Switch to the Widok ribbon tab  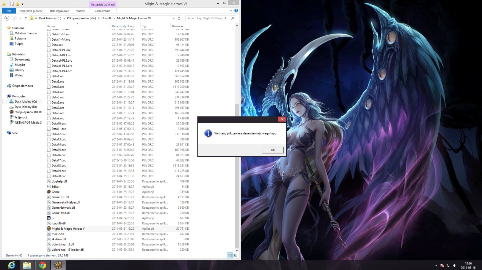point(80,11)
